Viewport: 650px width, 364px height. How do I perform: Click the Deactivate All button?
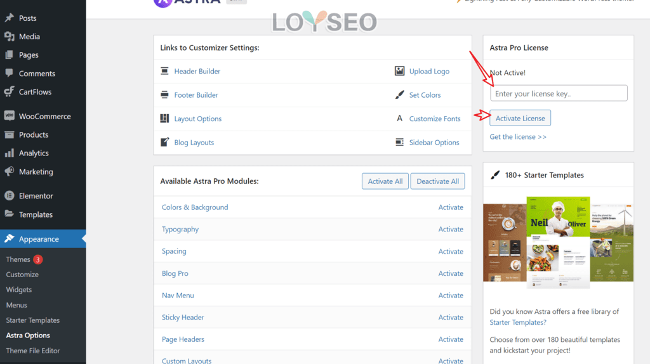click(x=437, y=181)
